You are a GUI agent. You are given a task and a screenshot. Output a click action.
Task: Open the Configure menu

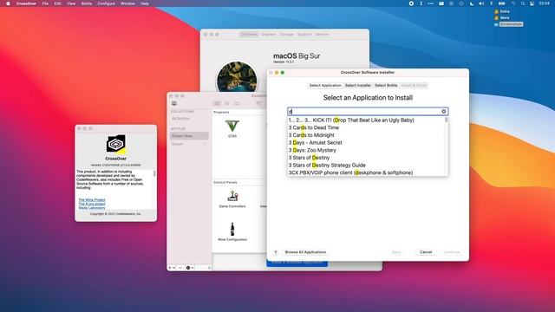click(106, 3)
